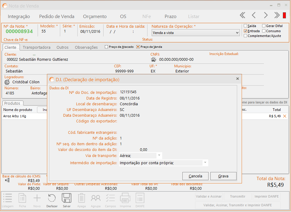This screenshot has height=212, width=291.
Task: Navigate to the previous record arrow
Action: coord(254,15)
